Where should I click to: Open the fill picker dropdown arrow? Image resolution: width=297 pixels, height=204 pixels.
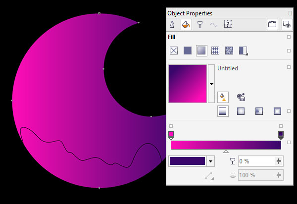tap(211, 84)
